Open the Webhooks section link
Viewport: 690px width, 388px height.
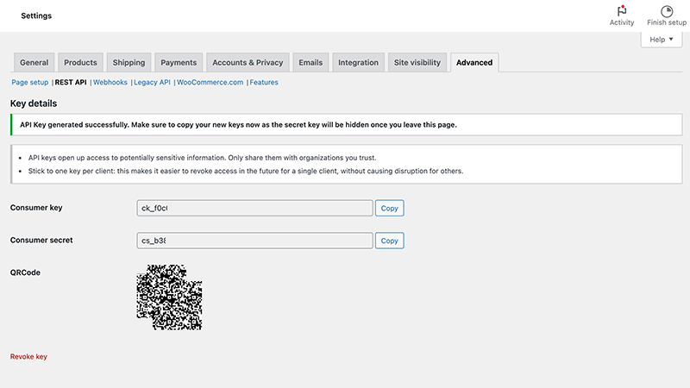point(110,83)
